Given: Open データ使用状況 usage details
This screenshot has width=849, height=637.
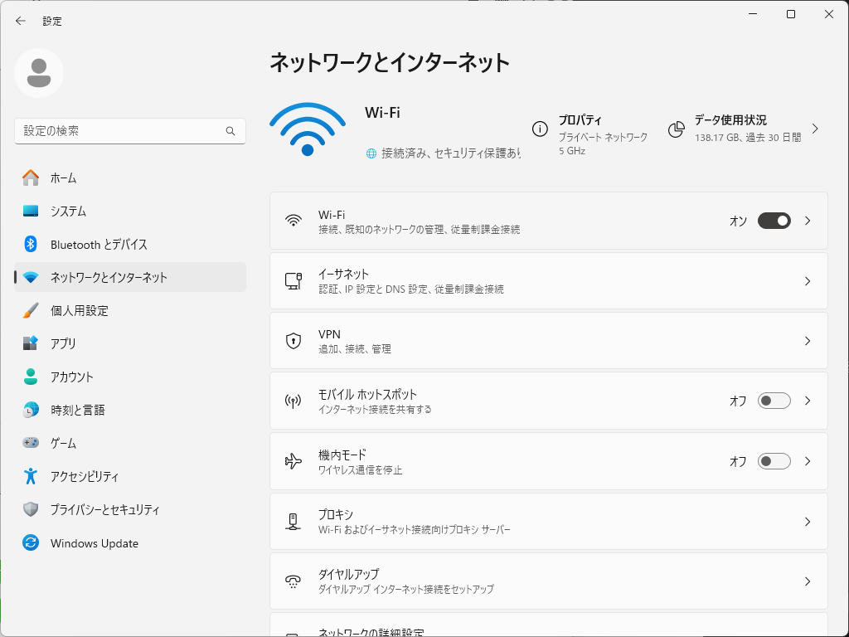Looking at the screenshot, I should tap(745, 129).
